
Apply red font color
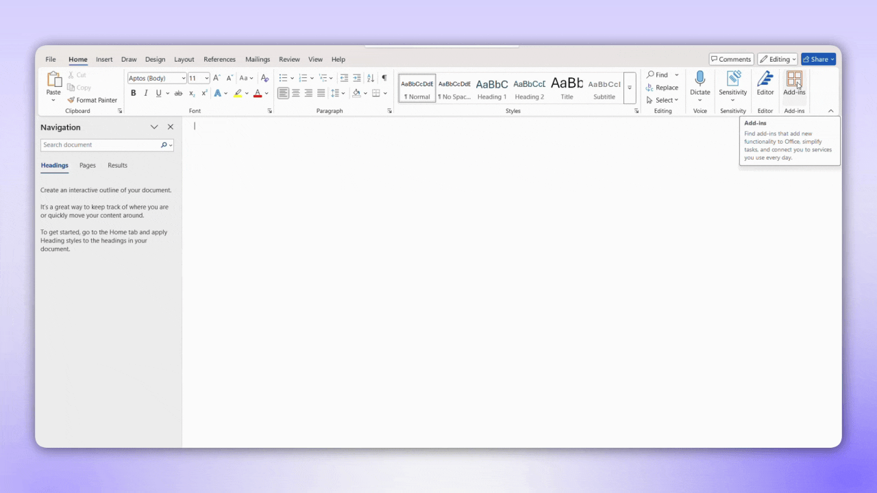[x=258, y=93]
